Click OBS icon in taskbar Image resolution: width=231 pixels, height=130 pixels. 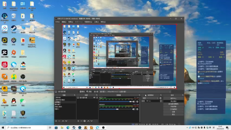103,128
